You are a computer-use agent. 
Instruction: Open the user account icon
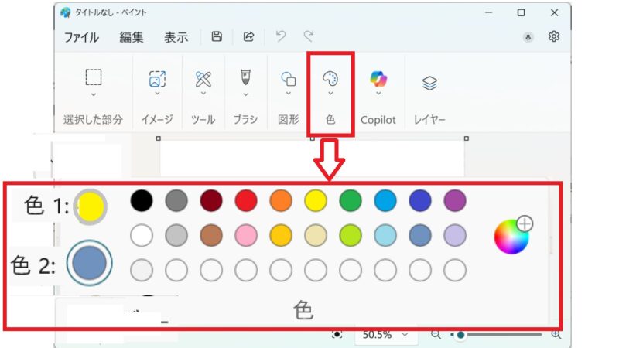[528, 37]
